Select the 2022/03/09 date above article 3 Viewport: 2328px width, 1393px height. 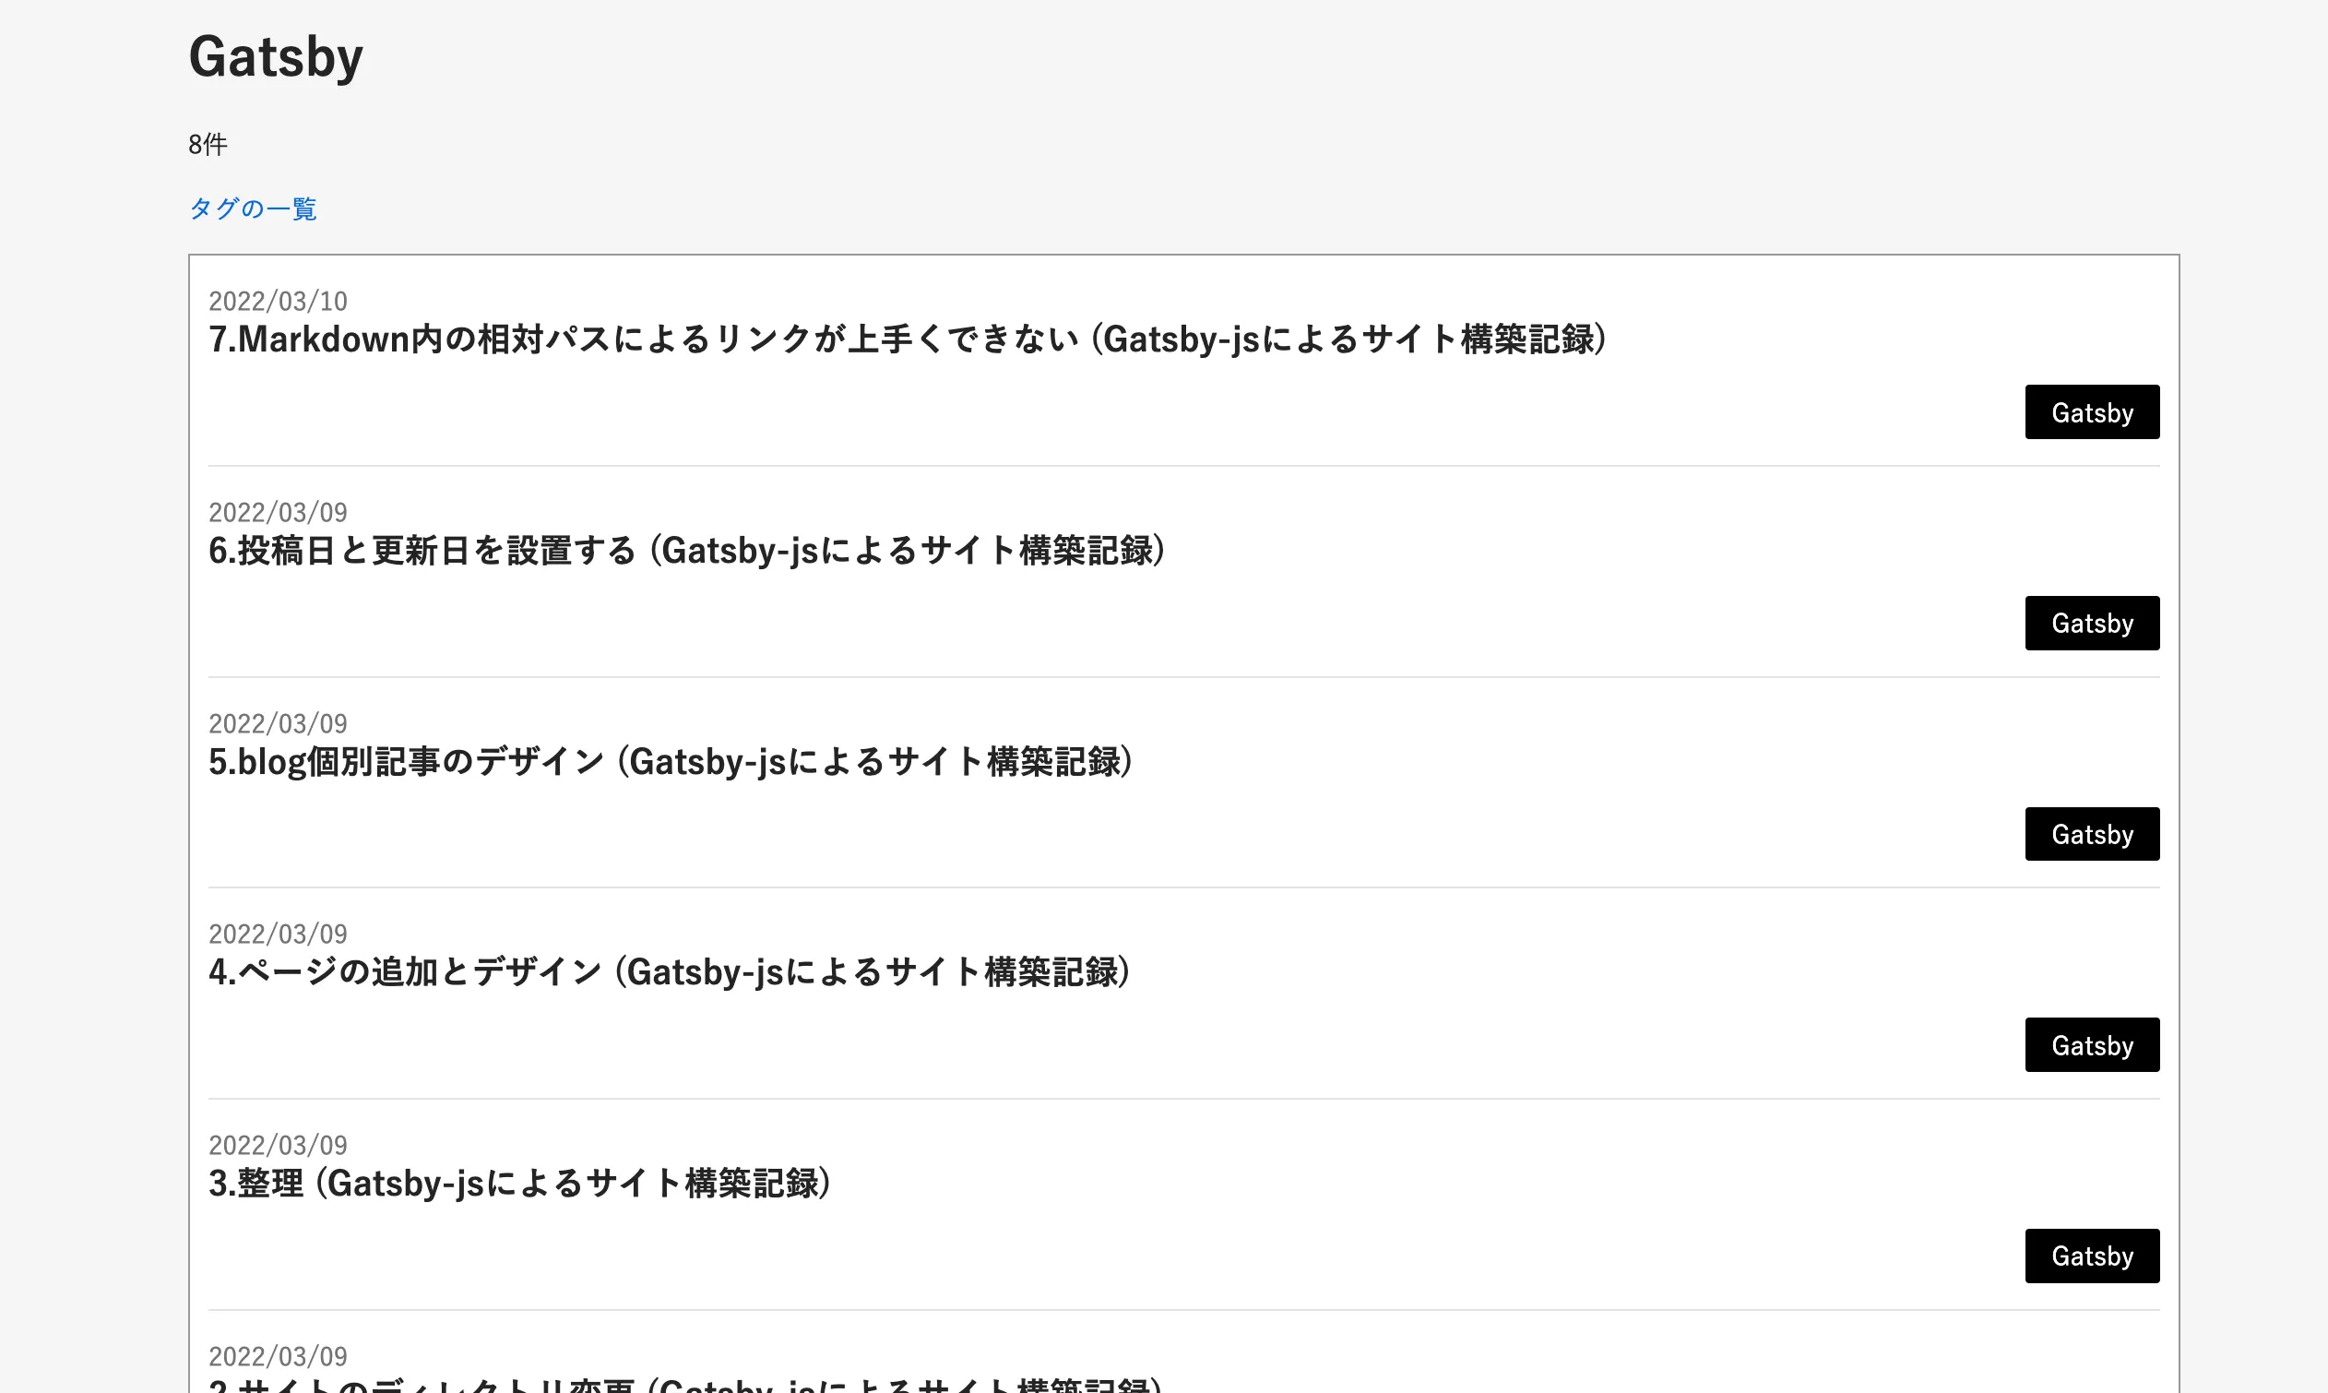[x=278, y=1145]
